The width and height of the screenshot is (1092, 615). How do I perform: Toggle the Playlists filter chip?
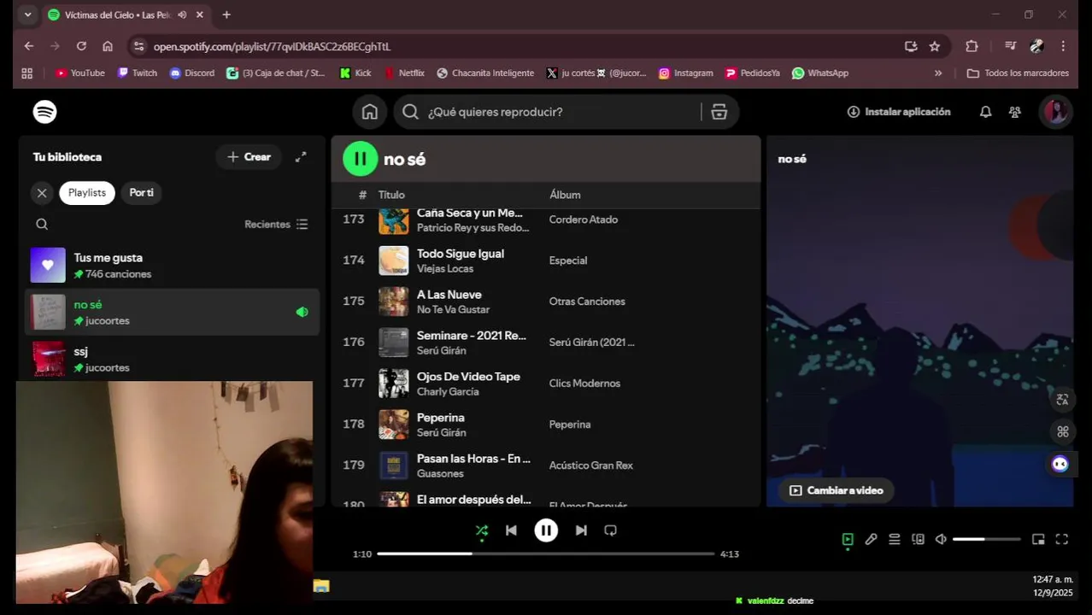87,193
